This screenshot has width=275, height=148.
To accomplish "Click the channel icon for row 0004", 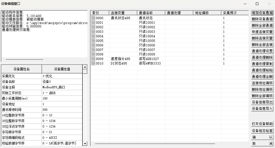I will pyautogui.click(x=93, y=36).
